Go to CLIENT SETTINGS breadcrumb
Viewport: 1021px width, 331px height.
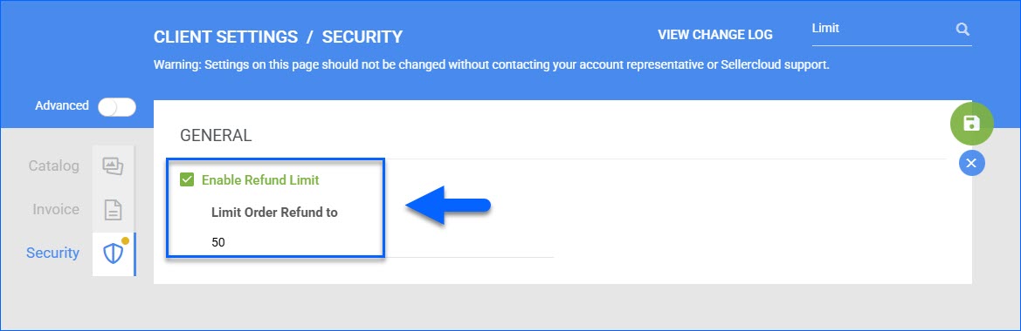click(225, 37)
